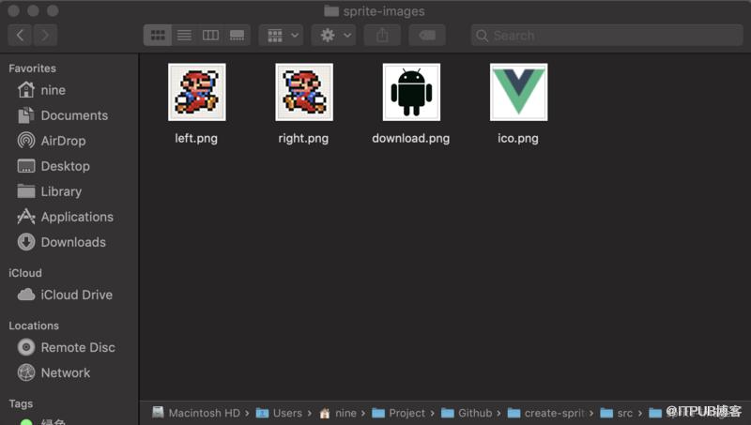Switch to column view

coord(210,36)
